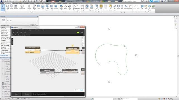Click the green cloud icon in Dynamo
Viewport: 179px width, 100px height.
[x=78, y=33]
